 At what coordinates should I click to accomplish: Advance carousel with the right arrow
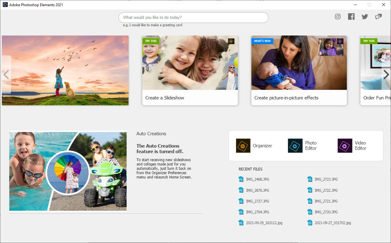point(386,74)
